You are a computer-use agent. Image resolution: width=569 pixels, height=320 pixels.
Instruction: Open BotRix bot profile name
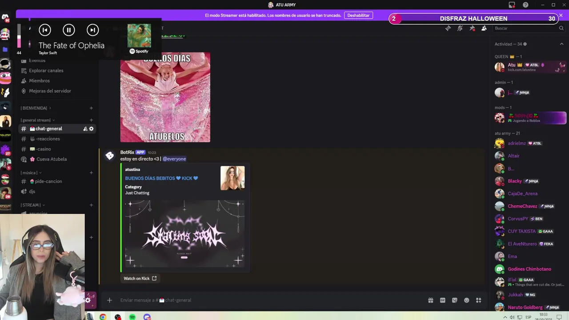pyautogui.click(x=127, y=152)
